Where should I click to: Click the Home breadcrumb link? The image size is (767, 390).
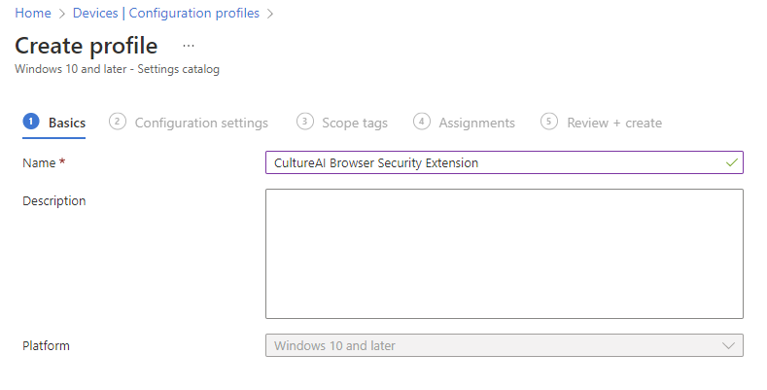32,13
